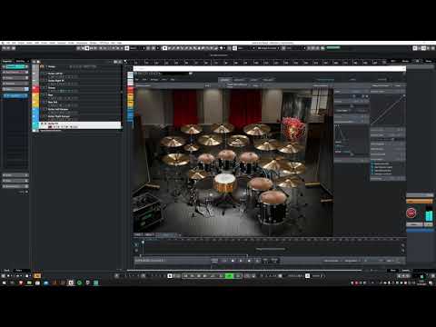Expand the second Inspector section
Screen dimensions: 436x327
(x=15, y=72)
